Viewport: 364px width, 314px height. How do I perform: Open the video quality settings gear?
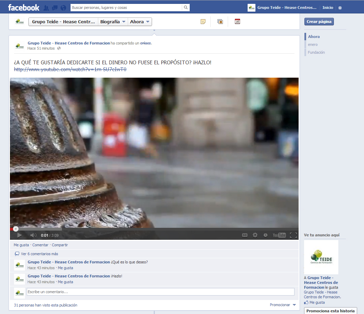pyautogui.click(x=255, y=235)
